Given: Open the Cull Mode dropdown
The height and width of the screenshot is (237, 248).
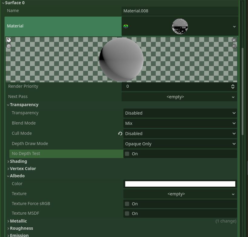Looking at the screenshot, I should (180, 134).
